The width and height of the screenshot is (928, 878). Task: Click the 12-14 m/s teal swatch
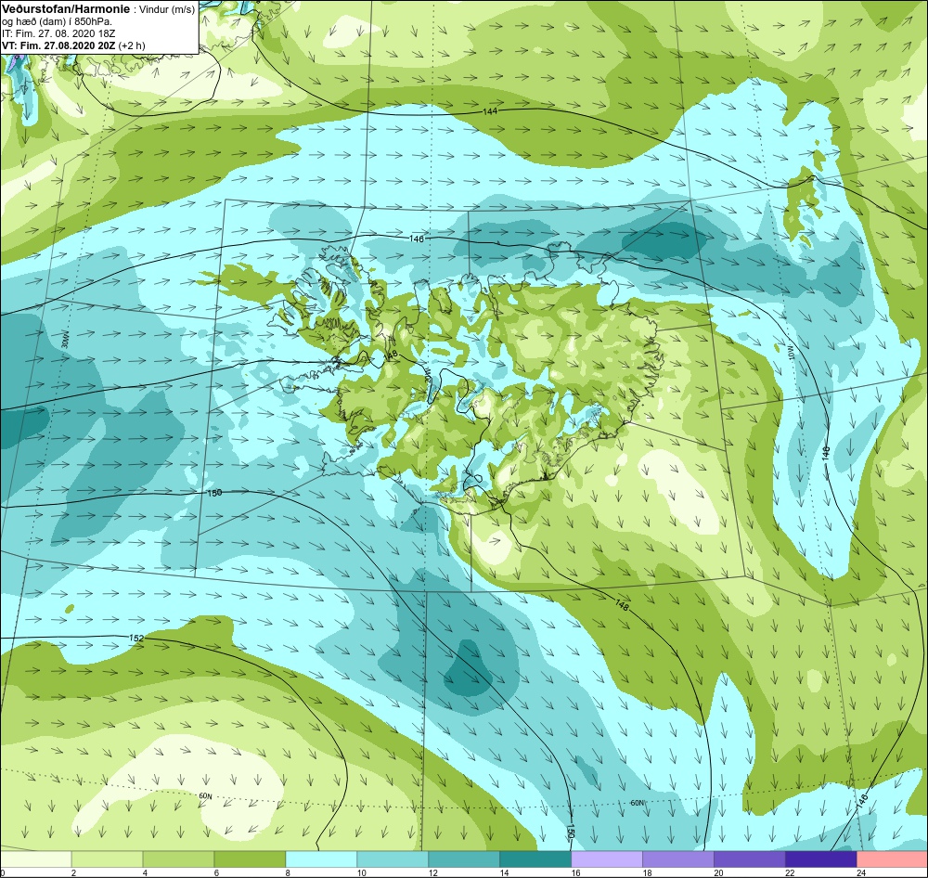point(463,859)
